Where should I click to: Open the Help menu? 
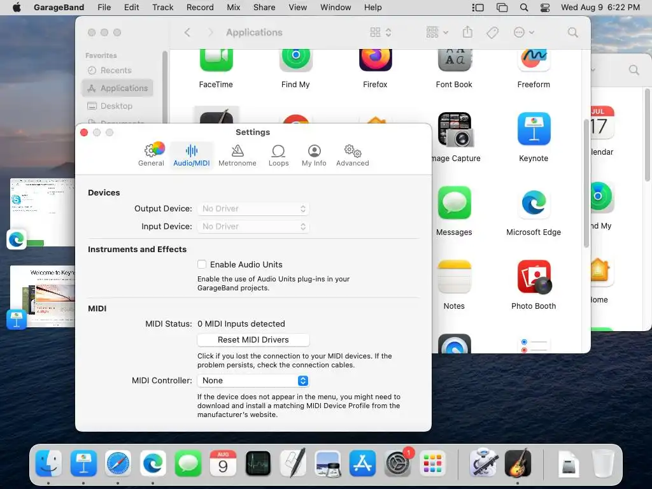point(373,8)
